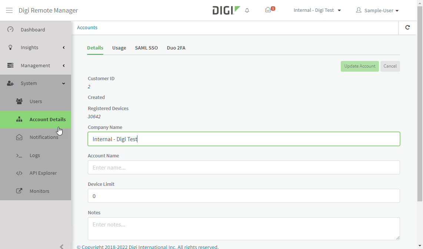Click the Update Account button
Image resolution: width=423 pixels, height=249 pixels.
tap(360, 66)
